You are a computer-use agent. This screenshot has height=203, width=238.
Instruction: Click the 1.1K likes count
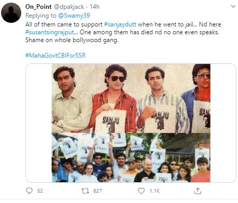pos(155,191)
